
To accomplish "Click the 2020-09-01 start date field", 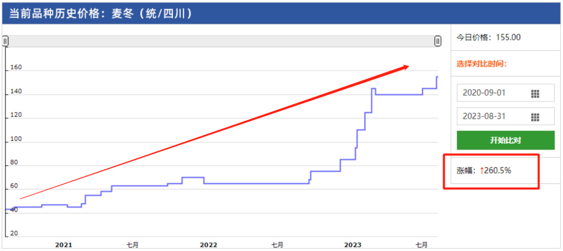I will [x=506, y=93].
